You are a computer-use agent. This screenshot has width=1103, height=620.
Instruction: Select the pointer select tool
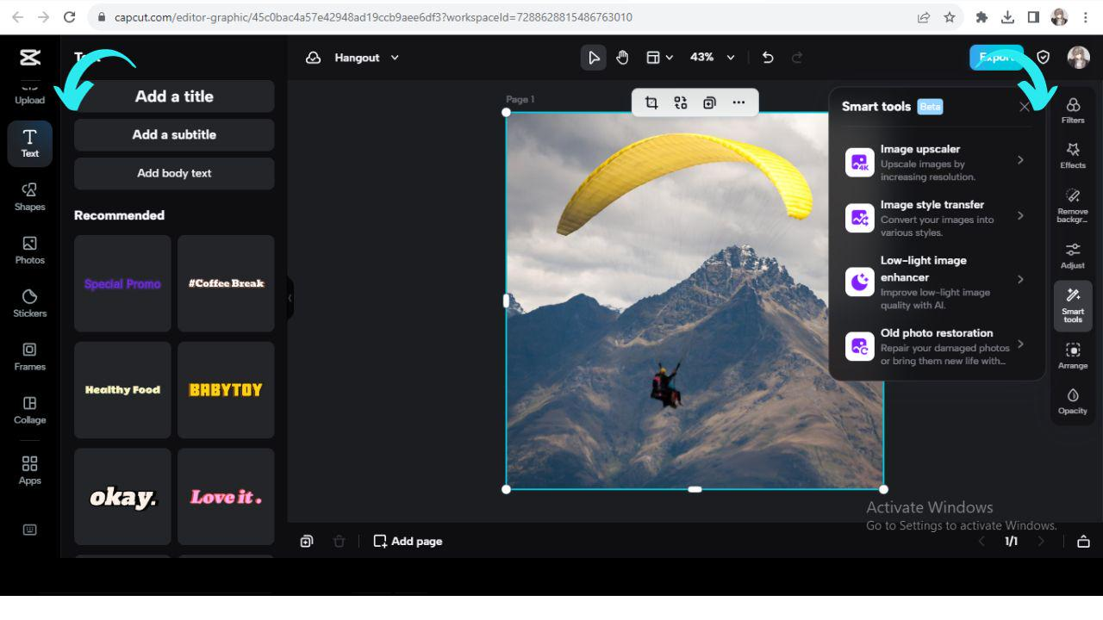coord(593,58)
